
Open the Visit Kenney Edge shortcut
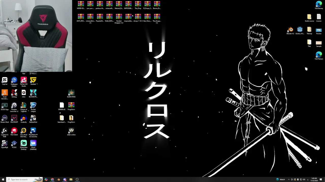(319, 6)
